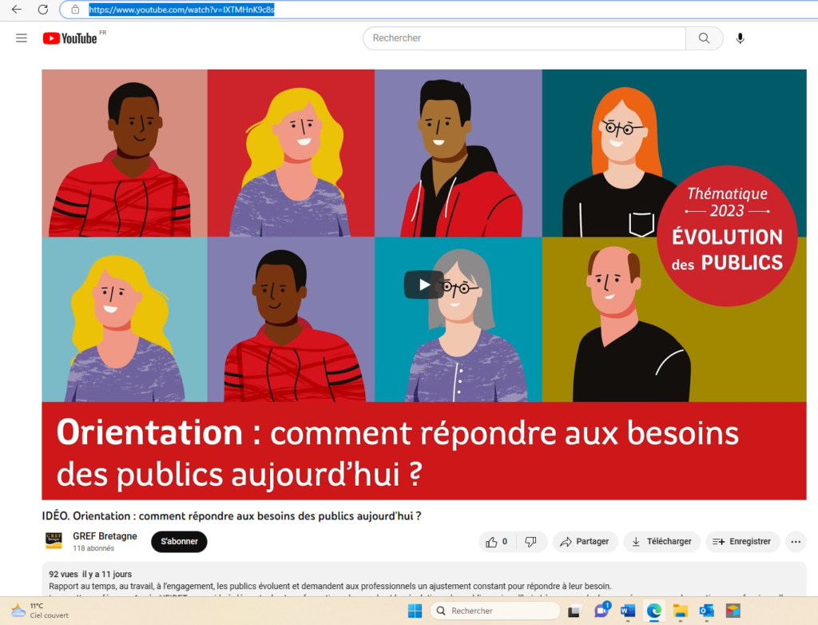This screenshot has height=625, width=818.
Task: Dislike the video with thumbs-down
Action: [530, 542]
